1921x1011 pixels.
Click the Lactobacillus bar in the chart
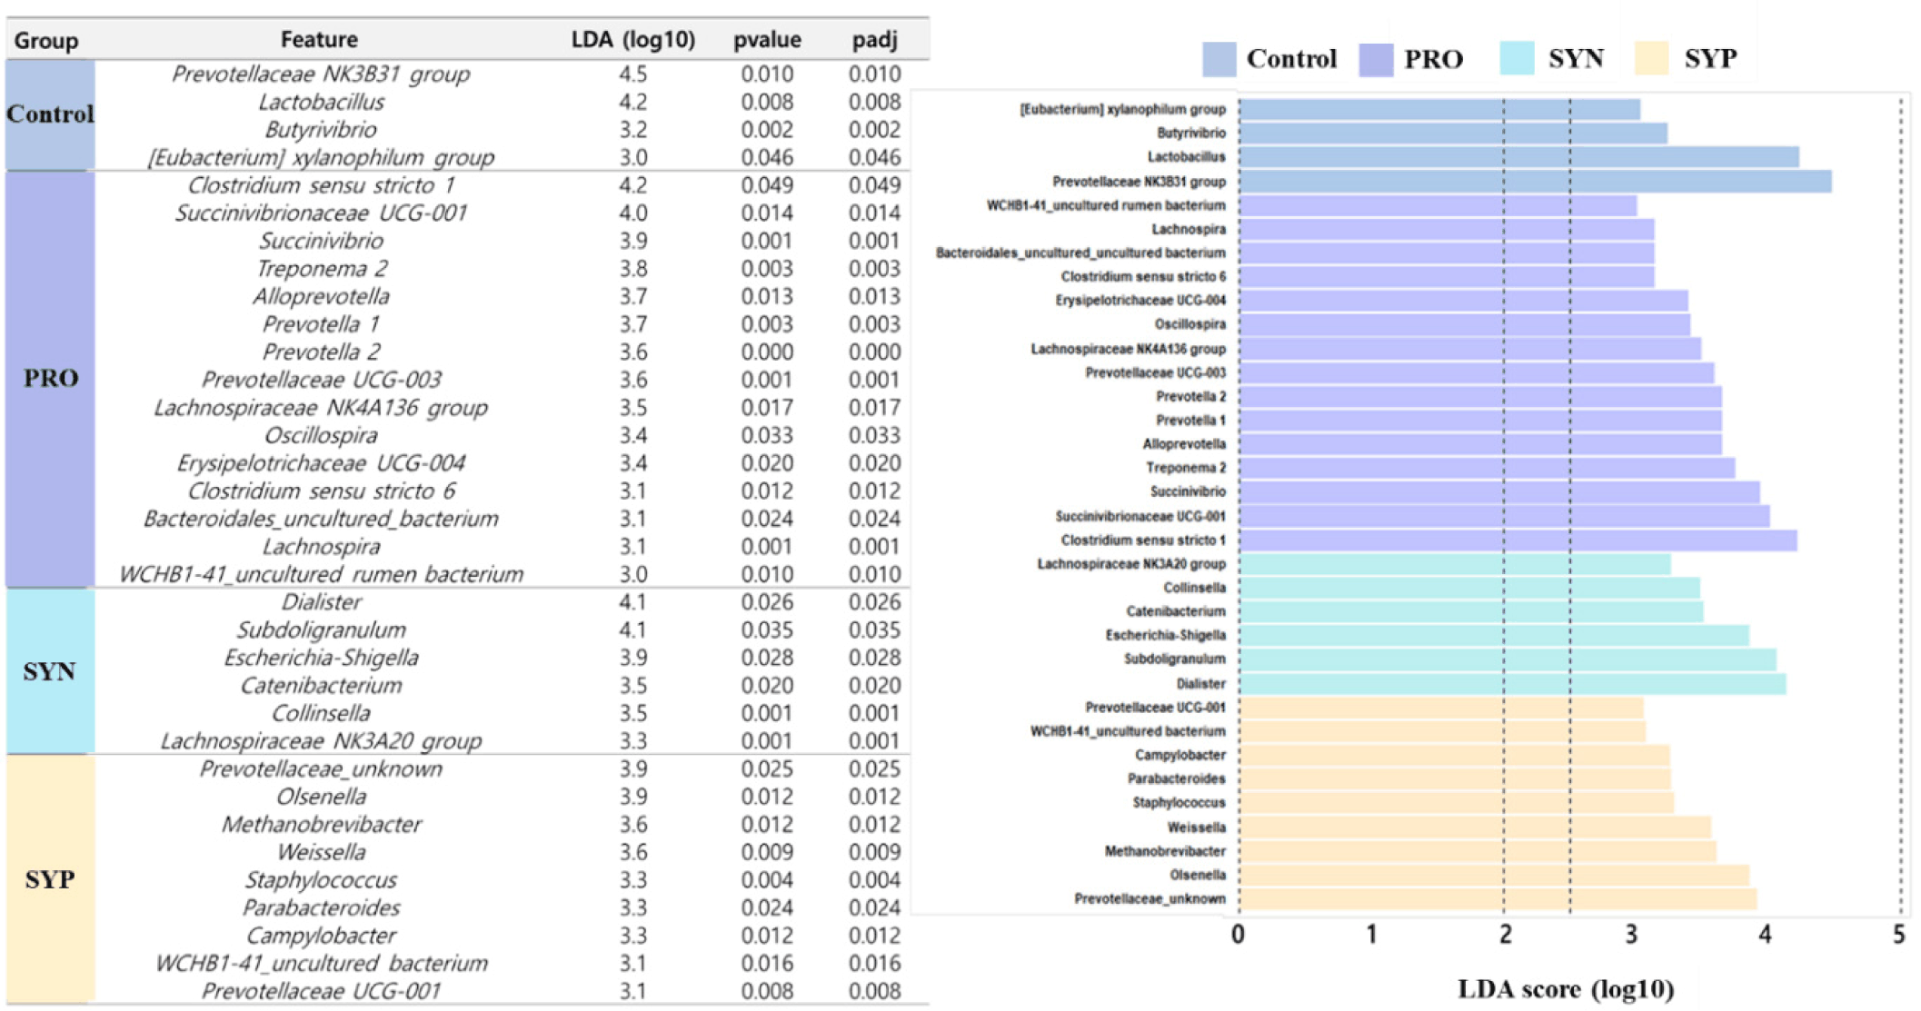(x=1518, y=157)
